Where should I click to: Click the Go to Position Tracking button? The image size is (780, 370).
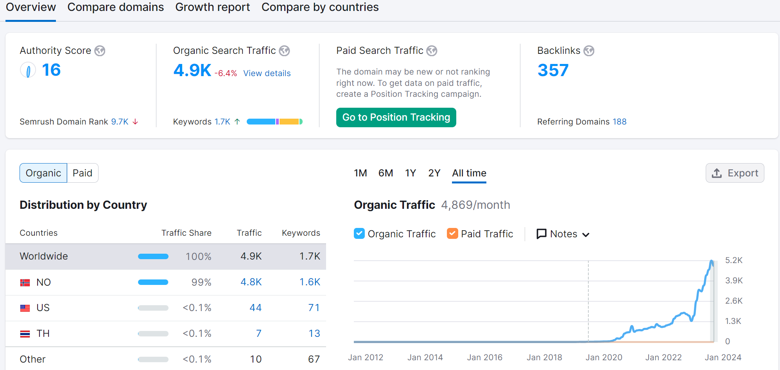(396, 117)
